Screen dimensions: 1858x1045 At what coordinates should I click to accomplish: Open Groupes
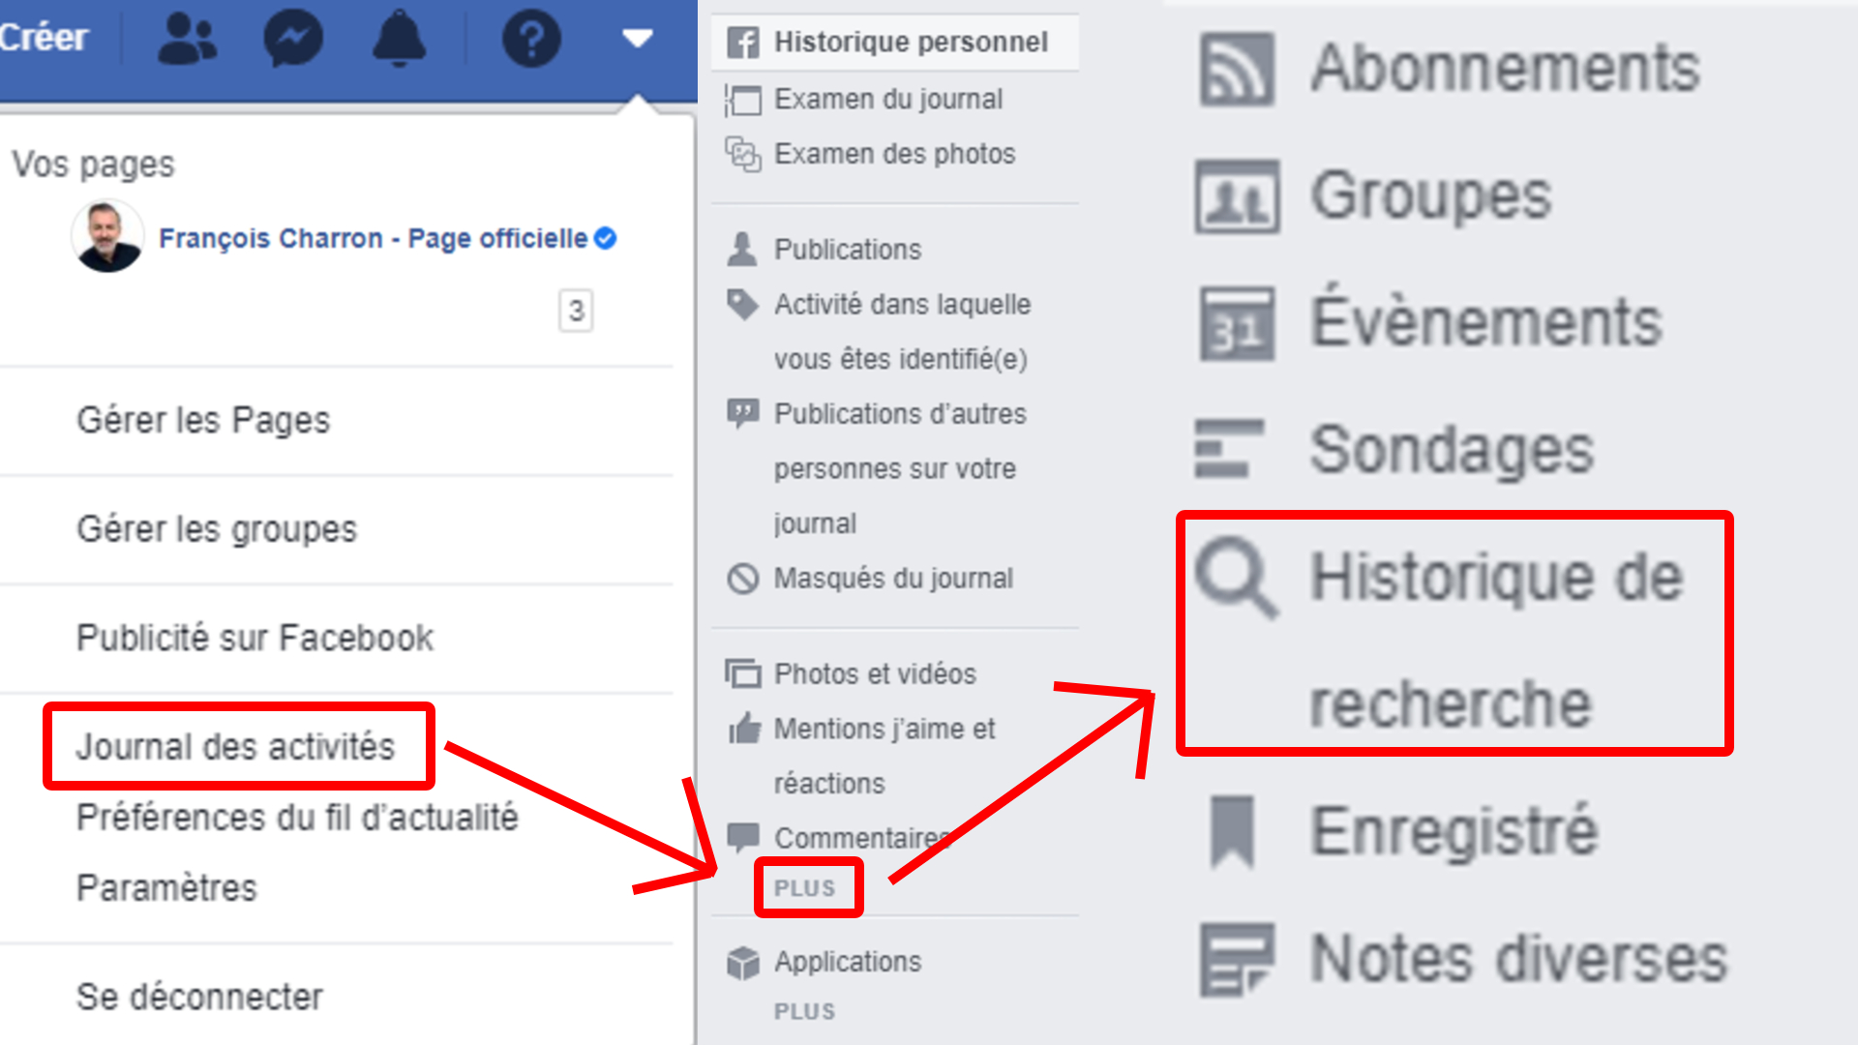point(1430,195)
